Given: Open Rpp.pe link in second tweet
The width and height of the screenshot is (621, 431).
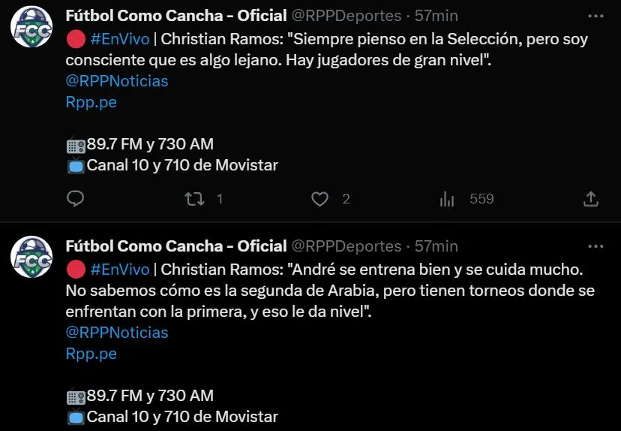Looking at the screenshot, I should 91,354.
